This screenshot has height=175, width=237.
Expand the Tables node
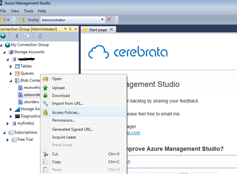point(11,67)
